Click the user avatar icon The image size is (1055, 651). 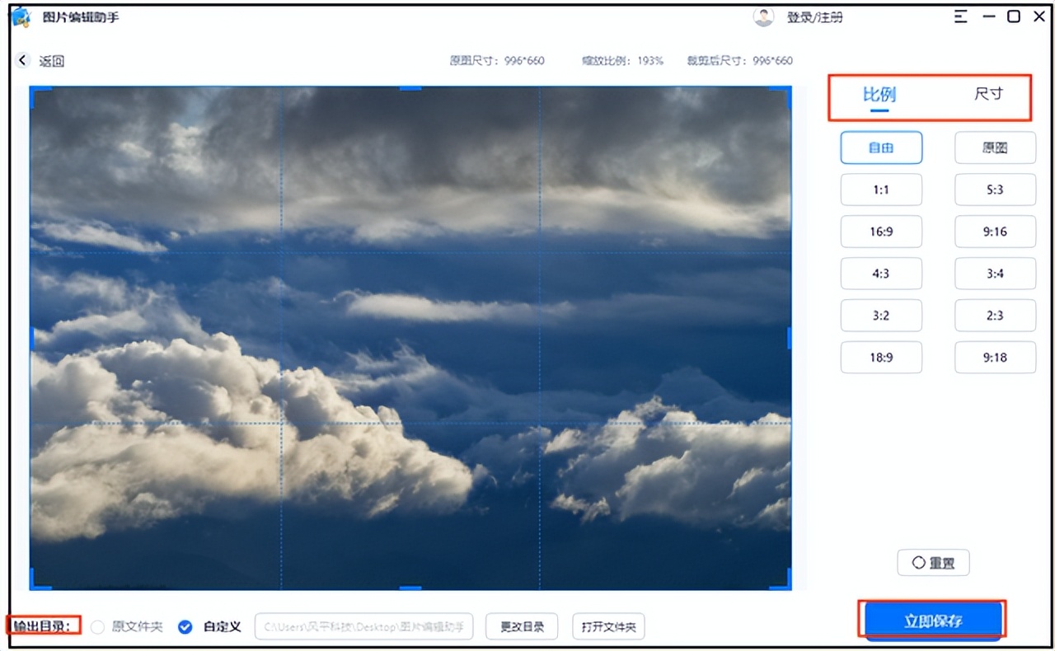(764, 17)
